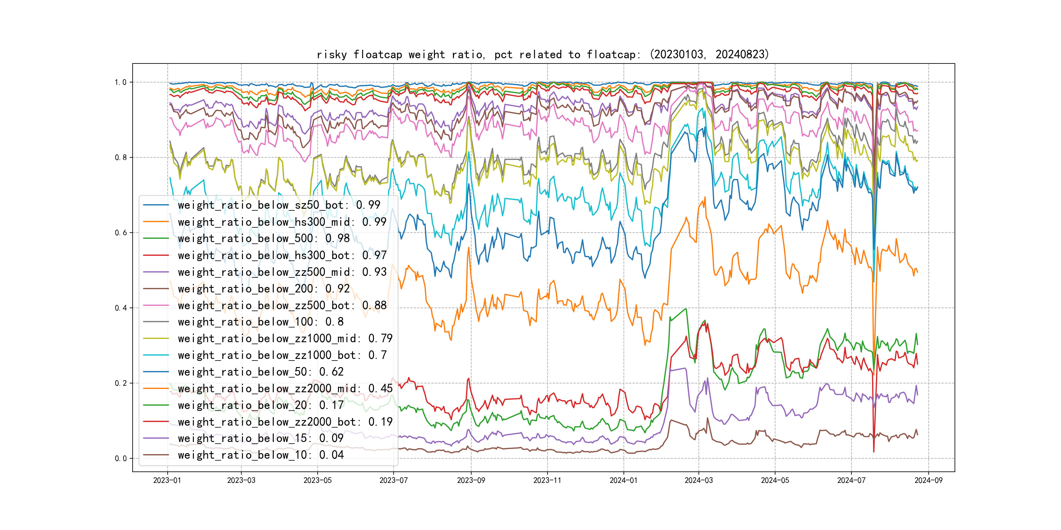
Task: Click the purple weight_ratio_below_zz500_mid legend line
Action: coord(156,272)
